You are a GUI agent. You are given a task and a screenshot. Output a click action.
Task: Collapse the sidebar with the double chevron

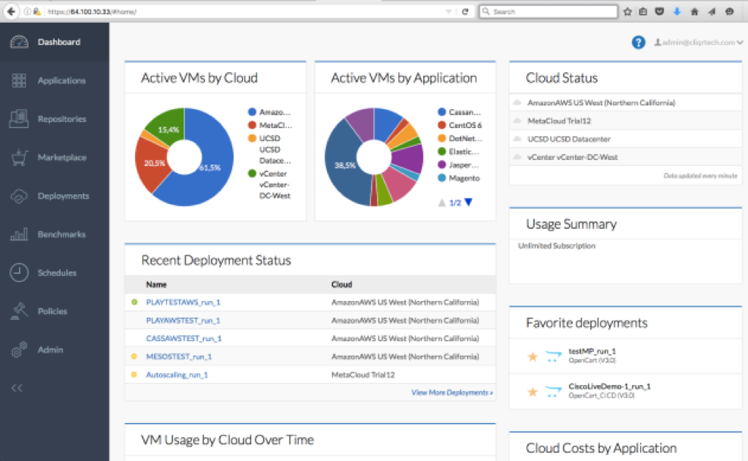pos(17,388)
